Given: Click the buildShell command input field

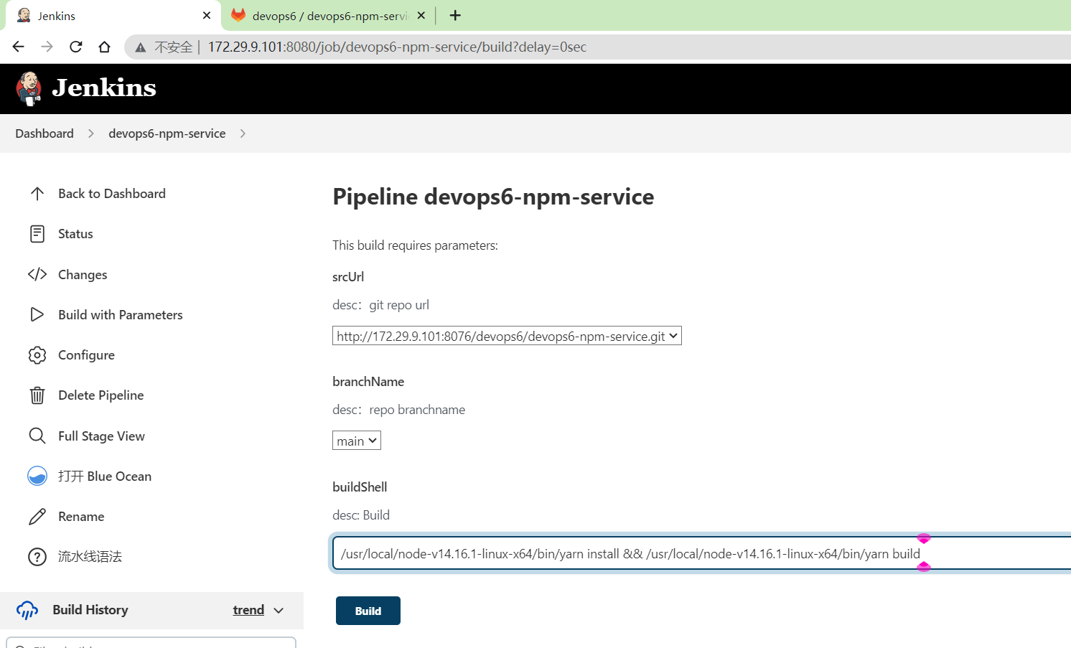Looking at the screenshot, I should (702, 553).
